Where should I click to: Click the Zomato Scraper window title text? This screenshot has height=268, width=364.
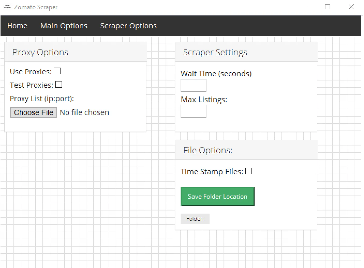(x=36, y=7)
